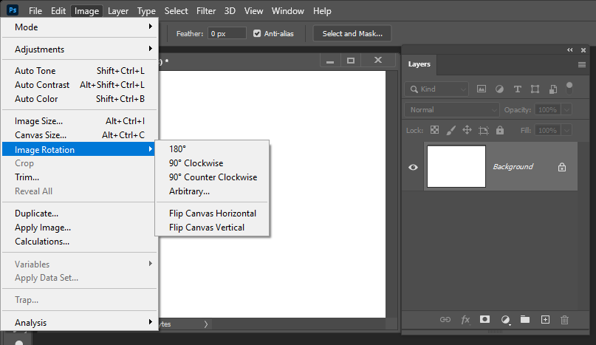Toggle layer filtering on/off switch
This screenshot has height=345, width=596.
(569, 88)
